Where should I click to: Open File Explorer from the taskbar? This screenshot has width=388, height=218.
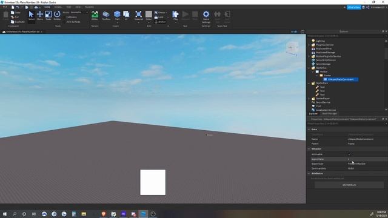tap(84, 214)
